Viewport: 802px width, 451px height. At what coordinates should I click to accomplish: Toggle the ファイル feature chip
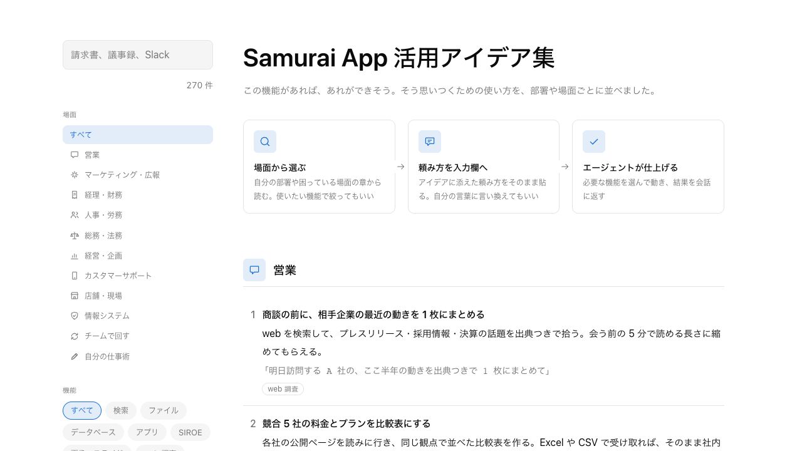164,410
